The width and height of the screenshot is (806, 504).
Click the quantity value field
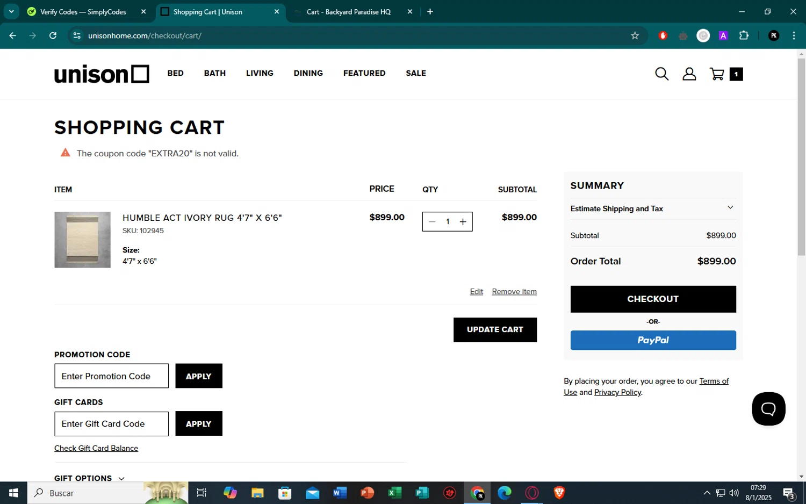coord(448,221)
